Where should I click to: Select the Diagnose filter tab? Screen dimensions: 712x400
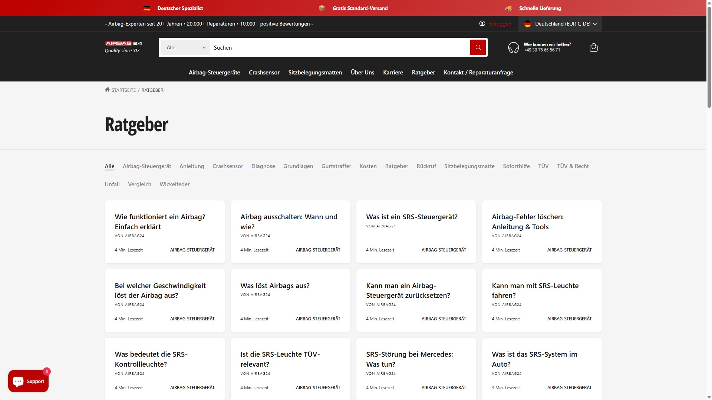(263, 166)
